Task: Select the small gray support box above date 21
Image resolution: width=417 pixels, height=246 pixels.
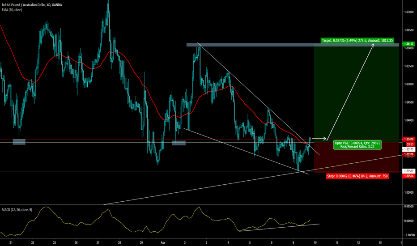Action: [x=19, y=142]
